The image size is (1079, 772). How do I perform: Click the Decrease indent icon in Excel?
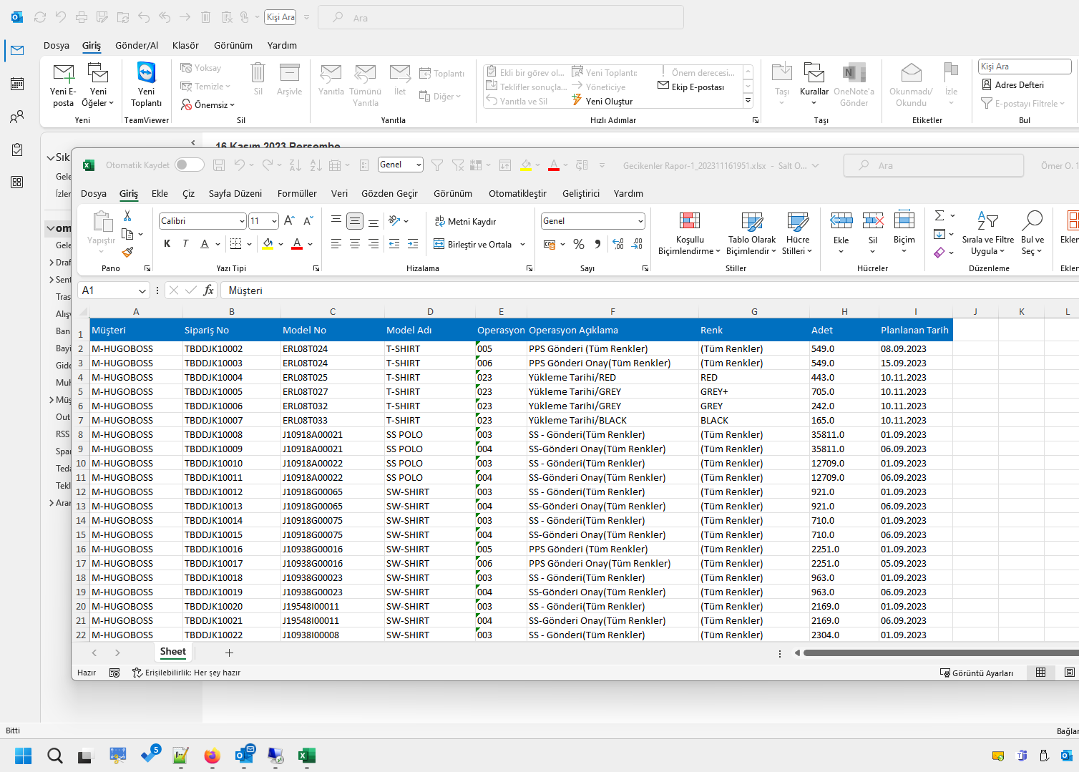(x=394, y=244)
